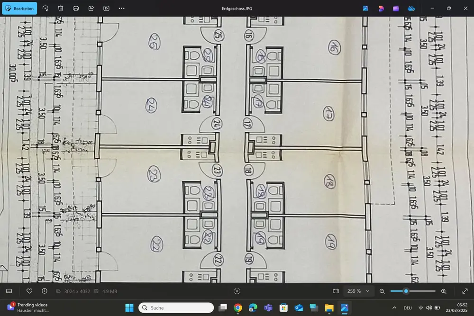Open Outlook from the taskbar
This screenshot has height=316, width=474.
[299, 308]
